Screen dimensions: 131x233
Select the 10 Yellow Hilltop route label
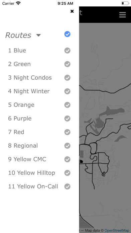click(32, 173)
